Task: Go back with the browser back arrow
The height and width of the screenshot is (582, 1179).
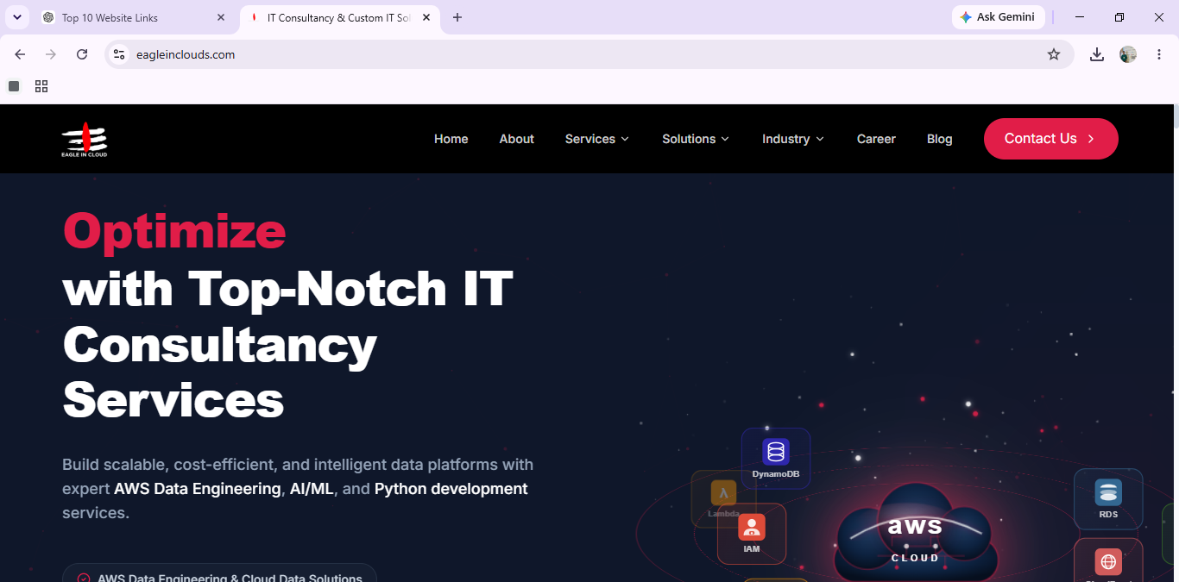Action: click(20, 54)
